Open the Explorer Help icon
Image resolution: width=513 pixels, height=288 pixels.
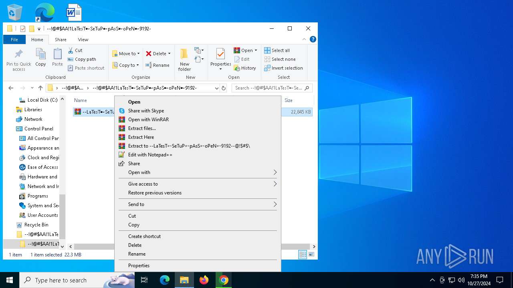(x=313, y=39)
